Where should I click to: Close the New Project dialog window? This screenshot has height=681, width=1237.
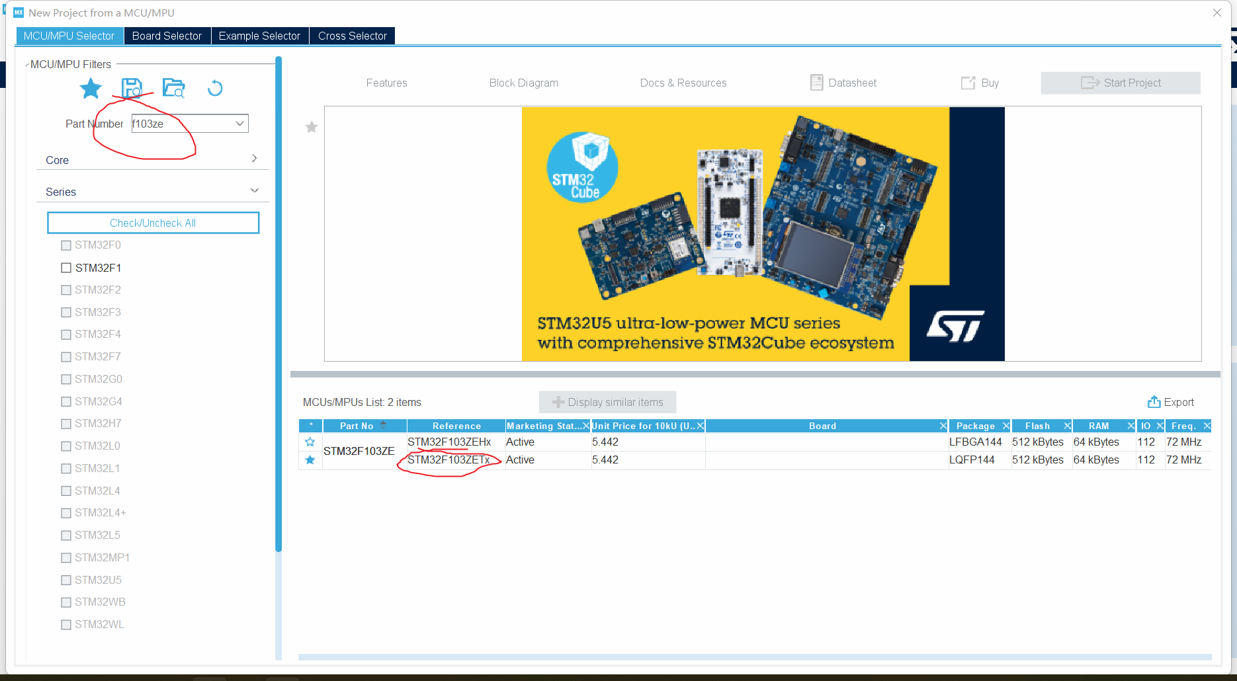1217,13
